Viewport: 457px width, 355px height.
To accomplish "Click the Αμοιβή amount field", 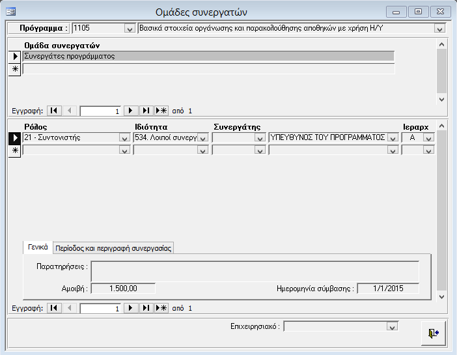I will click(122, 289).
